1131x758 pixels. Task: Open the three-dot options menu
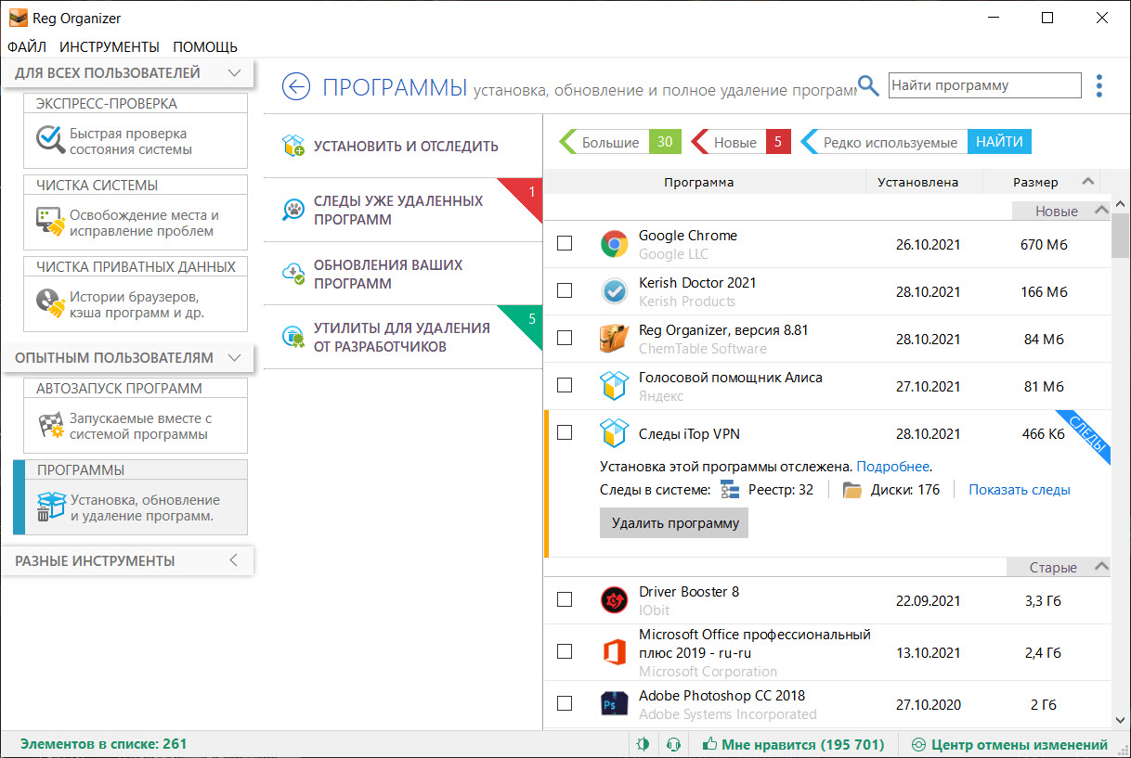point(1099,86)
